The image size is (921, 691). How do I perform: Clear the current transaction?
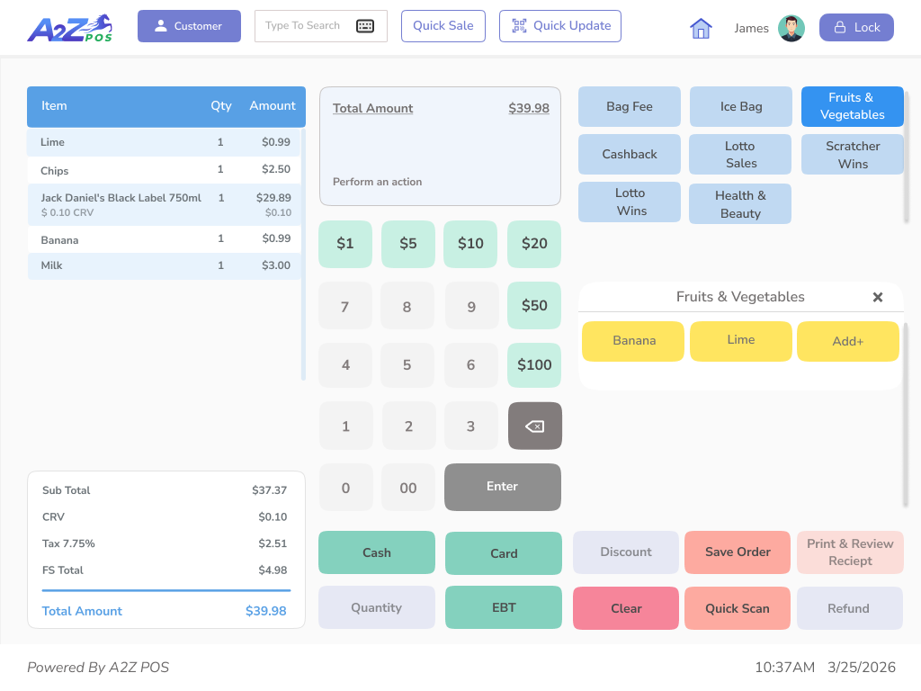tap(625, 608)
